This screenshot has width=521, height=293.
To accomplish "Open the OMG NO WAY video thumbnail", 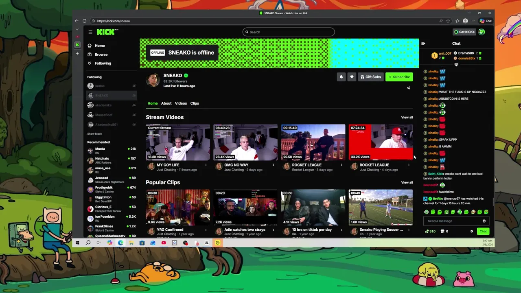I will 245,142.
